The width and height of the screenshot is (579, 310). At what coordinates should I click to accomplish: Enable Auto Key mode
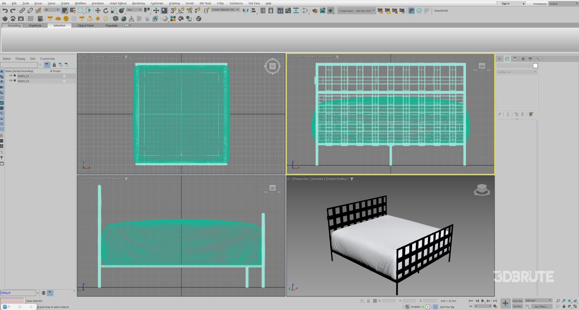pyautogui.click(x=517, y=301)
